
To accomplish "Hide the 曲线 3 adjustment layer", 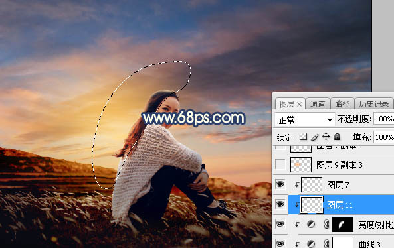I will [x=280, y=243].
